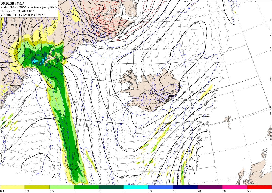This screenshot has width=272, height=193.
Task: Click the '0.3' legend value label
Action: coord(27,191)
